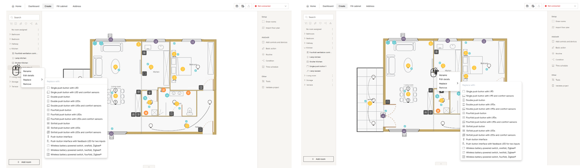
Task: Open kebab menu for Hallway in right sidebar
Action: pyautogui.click(x=332, y=43)
